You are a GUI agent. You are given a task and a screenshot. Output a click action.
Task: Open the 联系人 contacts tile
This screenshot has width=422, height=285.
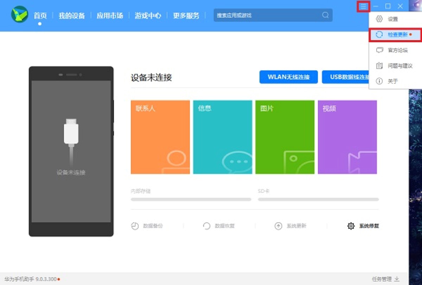pos(160,137)
